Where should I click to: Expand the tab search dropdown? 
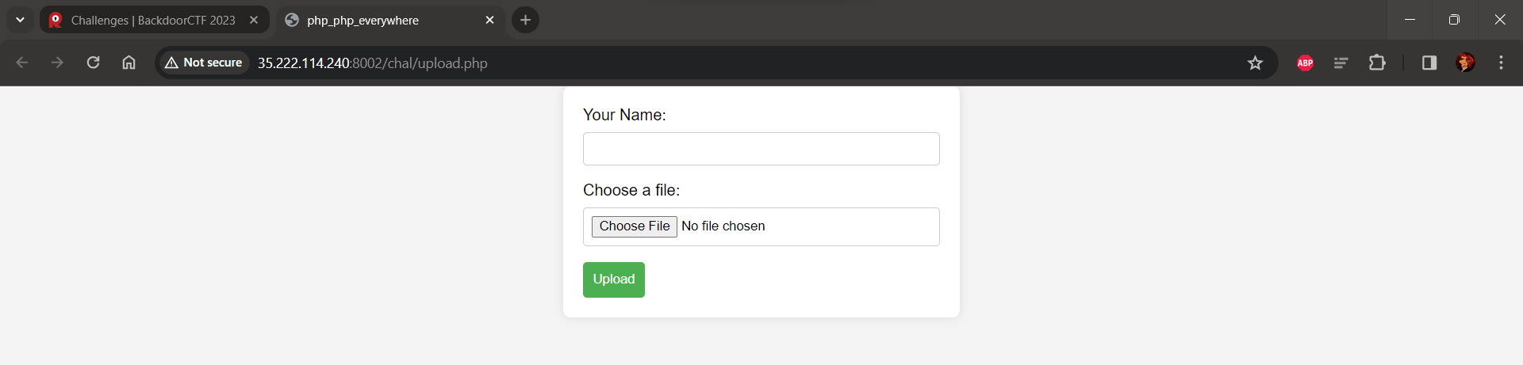click(x=20, y=20)
